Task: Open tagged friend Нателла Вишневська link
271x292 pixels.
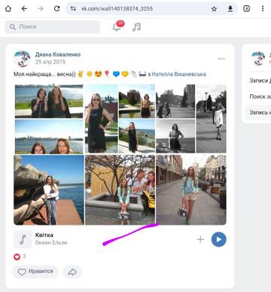Action: pyautogui.click(x=179, y=74)
